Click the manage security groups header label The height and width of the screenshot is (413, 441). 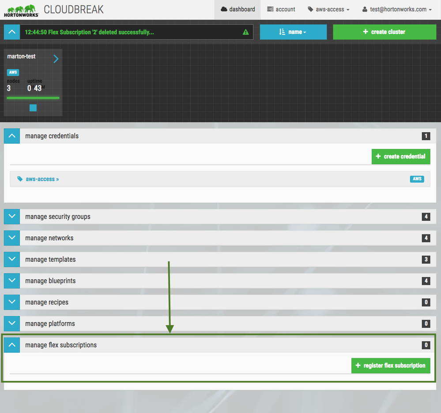[58, 217]
